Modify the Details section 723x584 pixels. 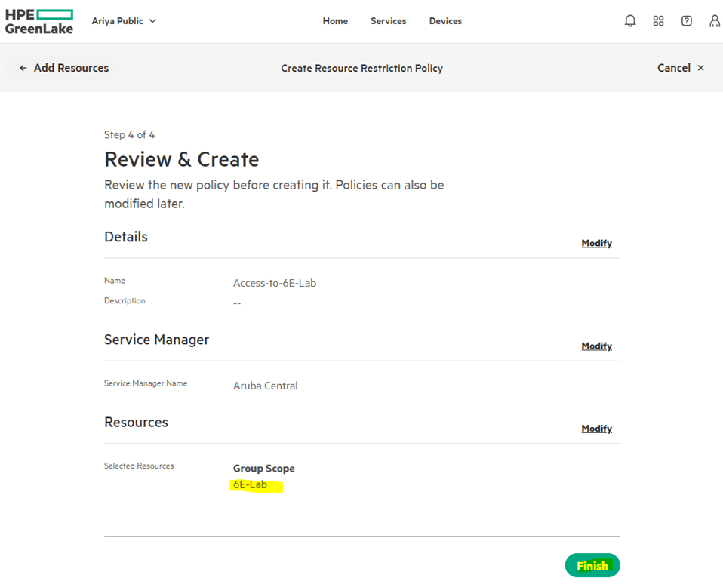tap(596, 243)
